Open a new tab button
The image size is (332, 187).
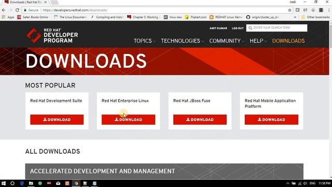tap(54, 2)
